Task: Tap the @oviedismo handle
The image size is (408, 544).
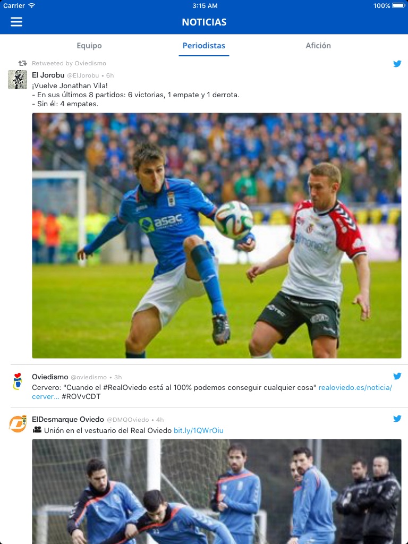Action: tap(89, 377)
